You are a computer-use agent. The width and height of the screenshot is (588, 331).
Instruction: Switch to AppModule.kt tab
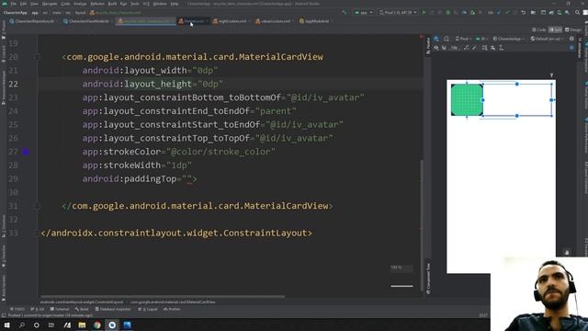[314, 21]
